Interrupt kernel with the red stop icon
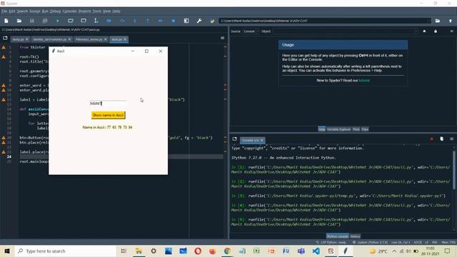Screen dimensions: 457x257 [x=431, y=139]
